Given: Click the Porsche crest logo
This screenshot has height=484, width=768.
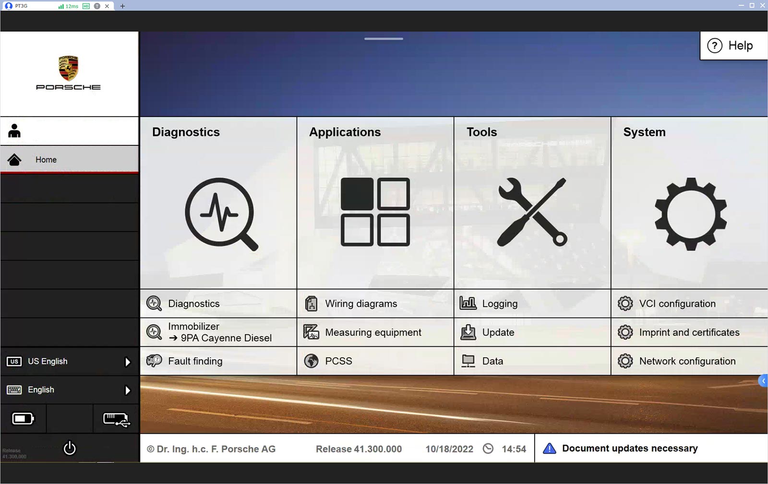Looking at the screenshot, I should pyautogui.click(x=69, y=68).
